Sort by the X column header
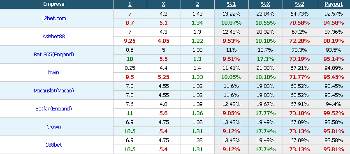350x154 pixels. coord(164,4)
